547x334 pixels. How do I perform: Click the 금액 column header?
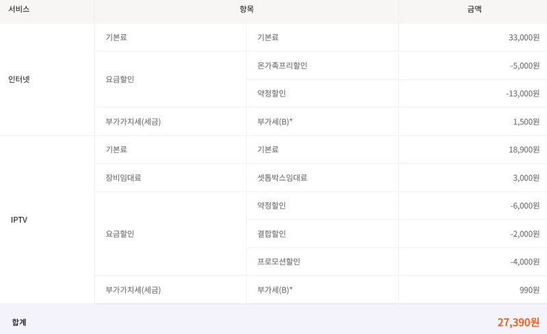coord(475,10)
